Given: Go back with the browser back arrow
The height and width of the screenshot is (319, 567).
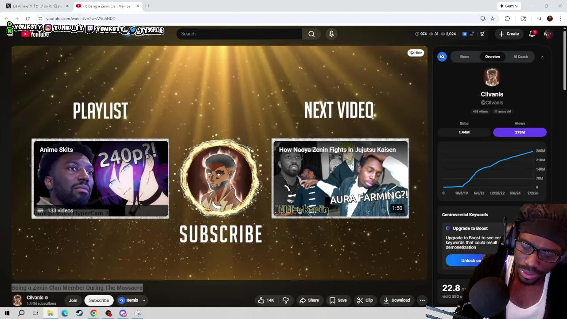Looking at the screenshot, I should [7, 19].
